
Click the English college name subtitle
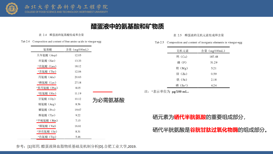click(66, 12)
